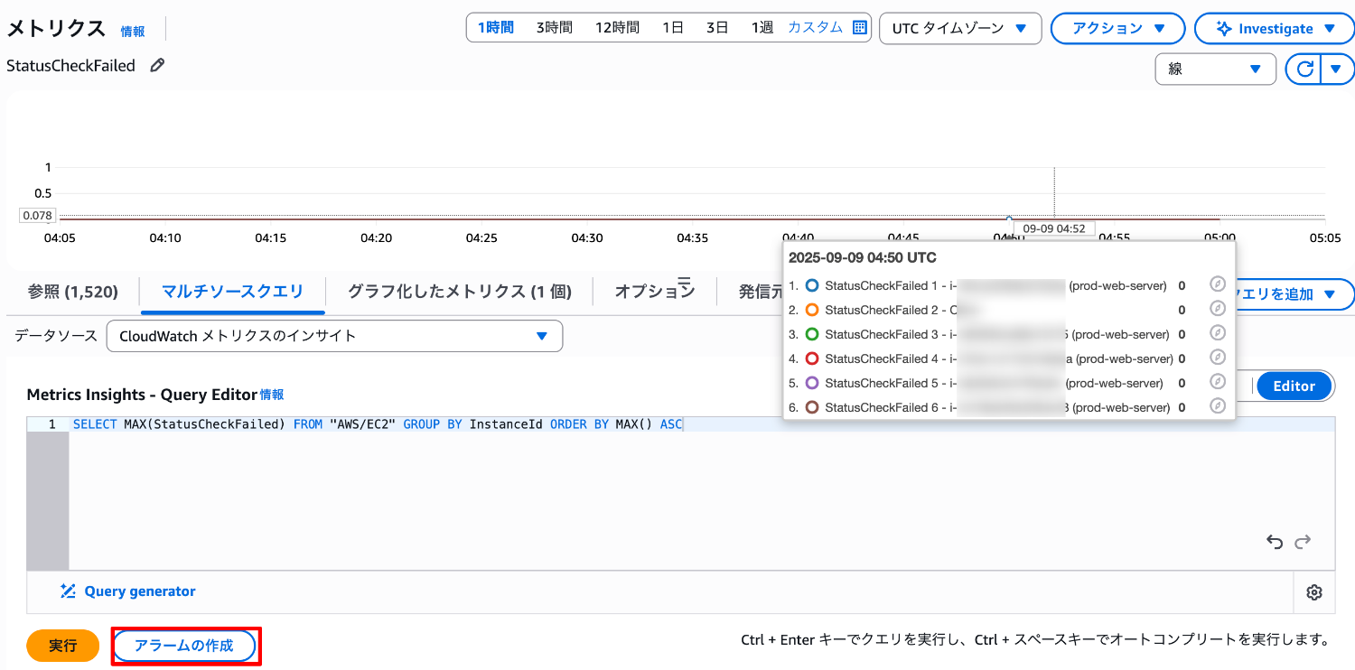Open the 情報 link beside メトリクス
The image size is (1355, 670).
pyautogui.click(x=133, y=32)
